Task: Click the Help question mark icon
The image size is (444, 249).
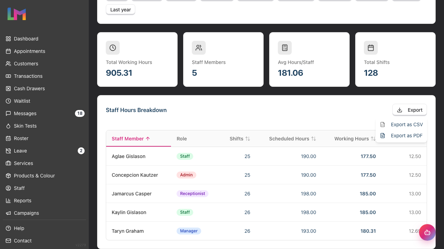Action: tap(8, 228)
